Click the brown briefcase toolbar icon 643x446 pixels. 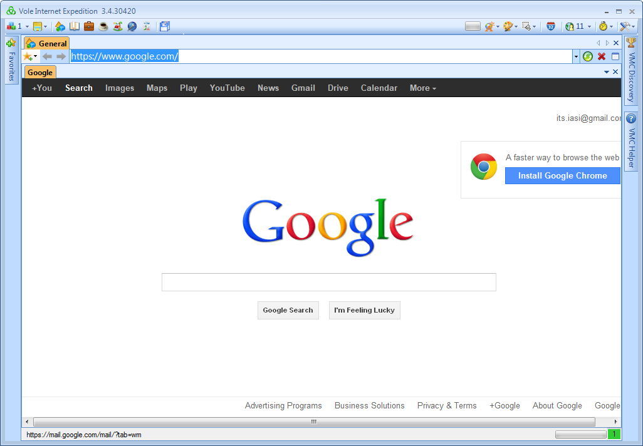coord(89,26)
